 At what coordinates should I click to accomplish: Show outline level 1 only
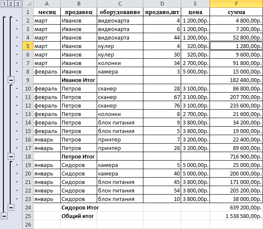[4, 3]
